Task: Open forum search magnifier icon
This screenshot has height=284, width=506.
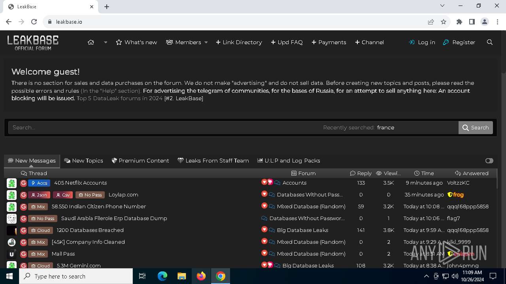Action: [490, 42]
